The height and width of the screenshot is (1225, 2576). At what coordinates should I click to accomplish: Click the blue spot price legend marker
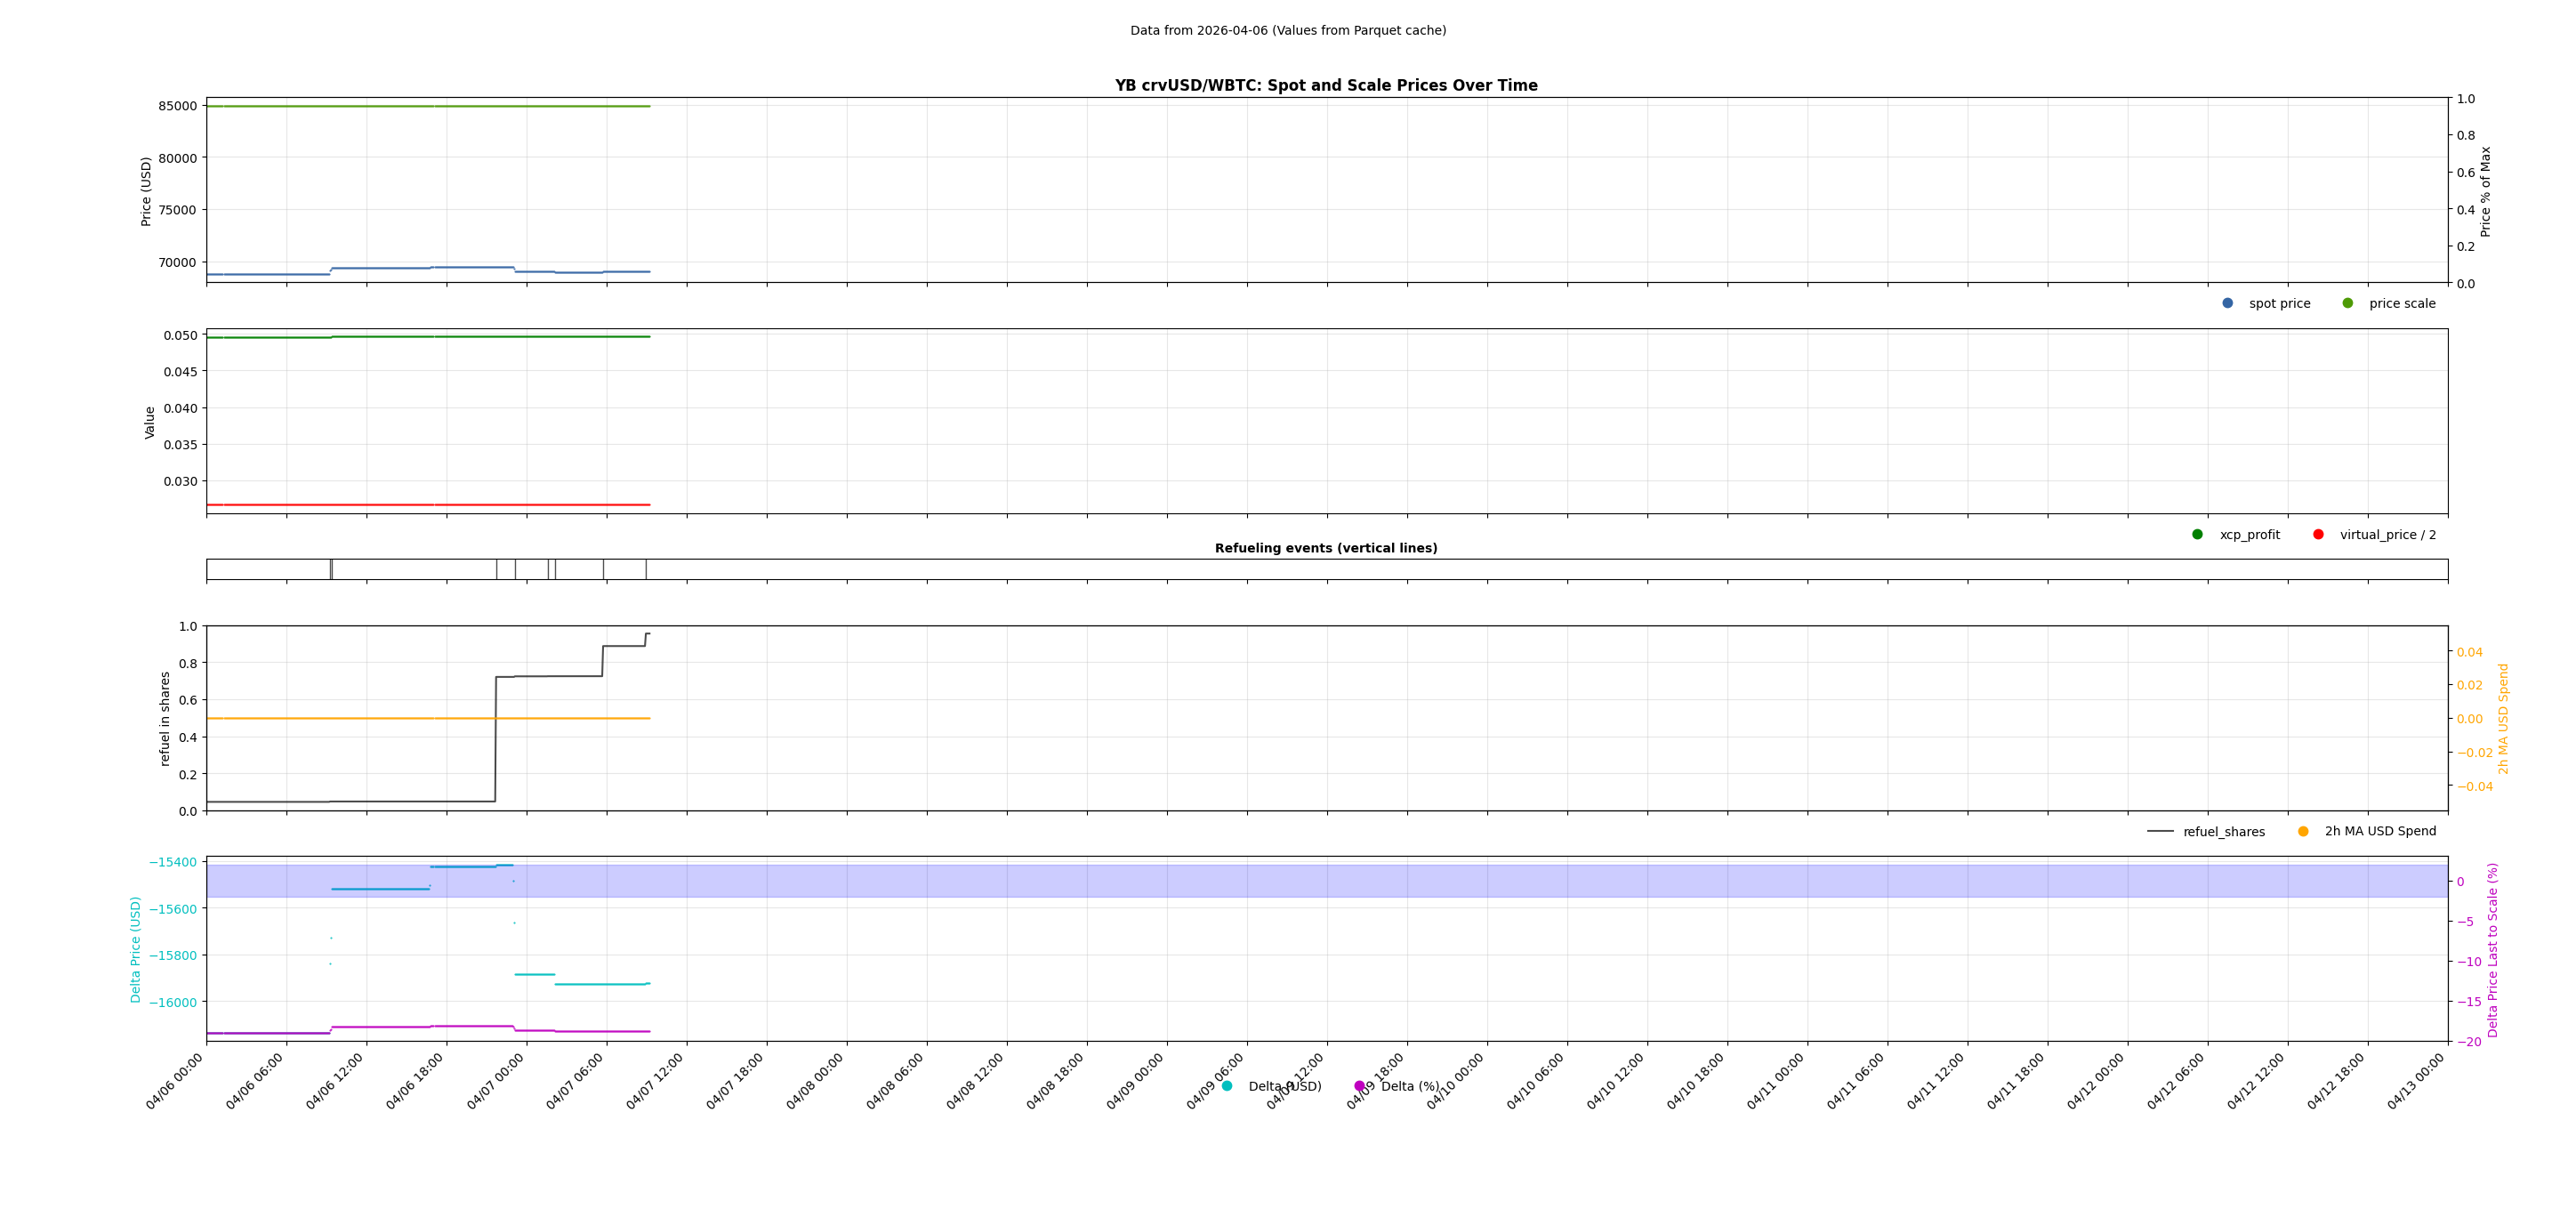[x=2226, y=303]
